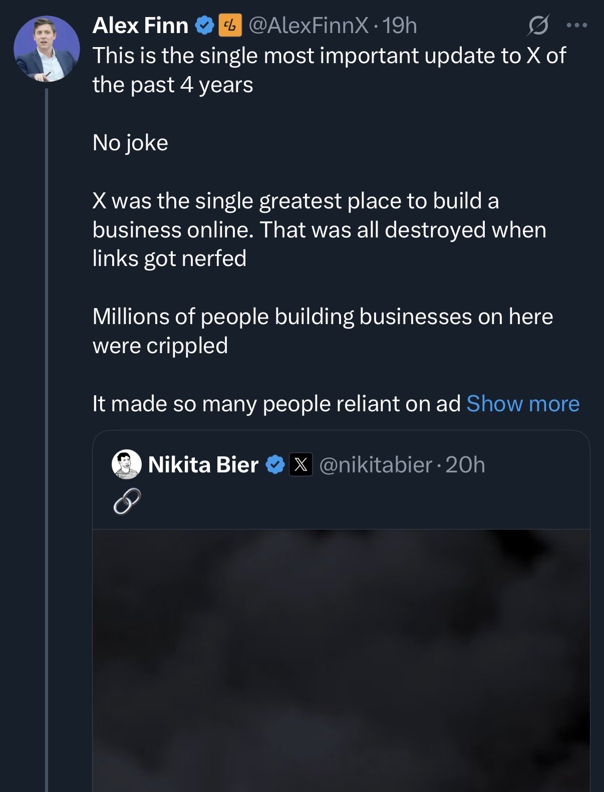
Task: Click Nikita Bier's blue verified checkmark
Action: 274,465
